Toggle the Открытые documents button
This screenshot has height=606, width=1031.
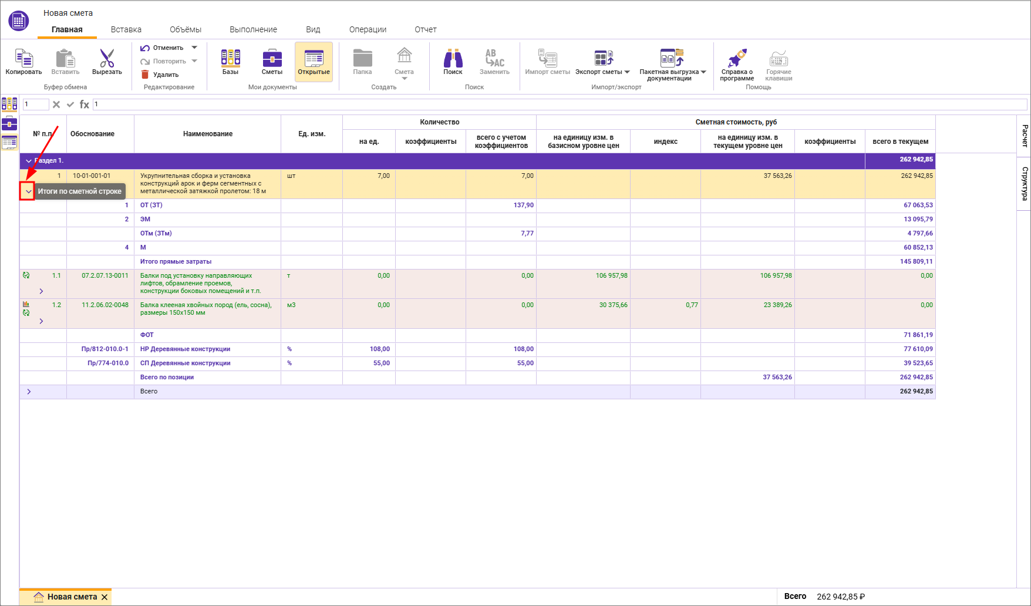tap(314, 62)
